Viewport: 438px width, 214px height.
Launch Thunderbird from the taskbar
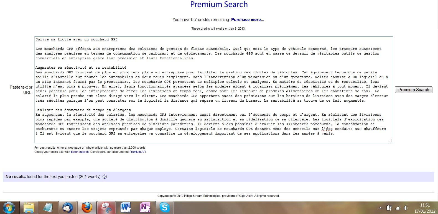(x=67, y=207)
